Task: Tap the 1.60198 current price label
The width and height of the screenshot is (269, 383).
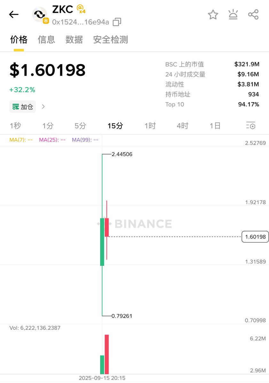Action: pos(255,237)
